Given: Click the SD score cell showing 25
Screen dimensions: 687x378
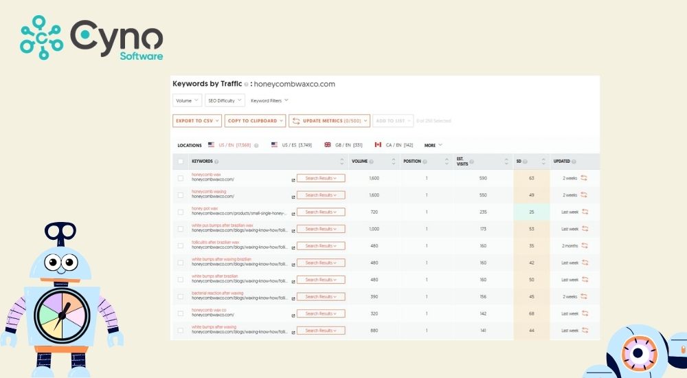Looking at the screenshot, I should 531,212.
